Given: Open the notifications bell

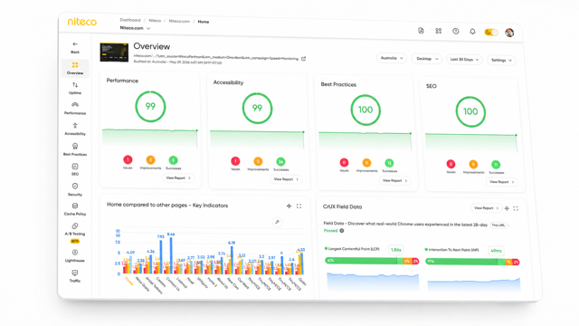Looking at the screenshot, I should tap(472, 32).
